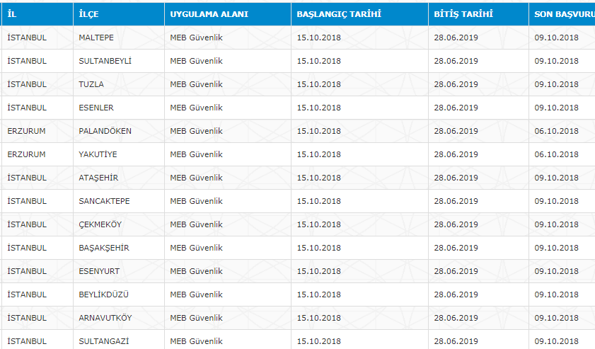Click the BEYLİKDÜZÜ district cell
This screenshot has width=595, height=349.
tap(103, 294)
